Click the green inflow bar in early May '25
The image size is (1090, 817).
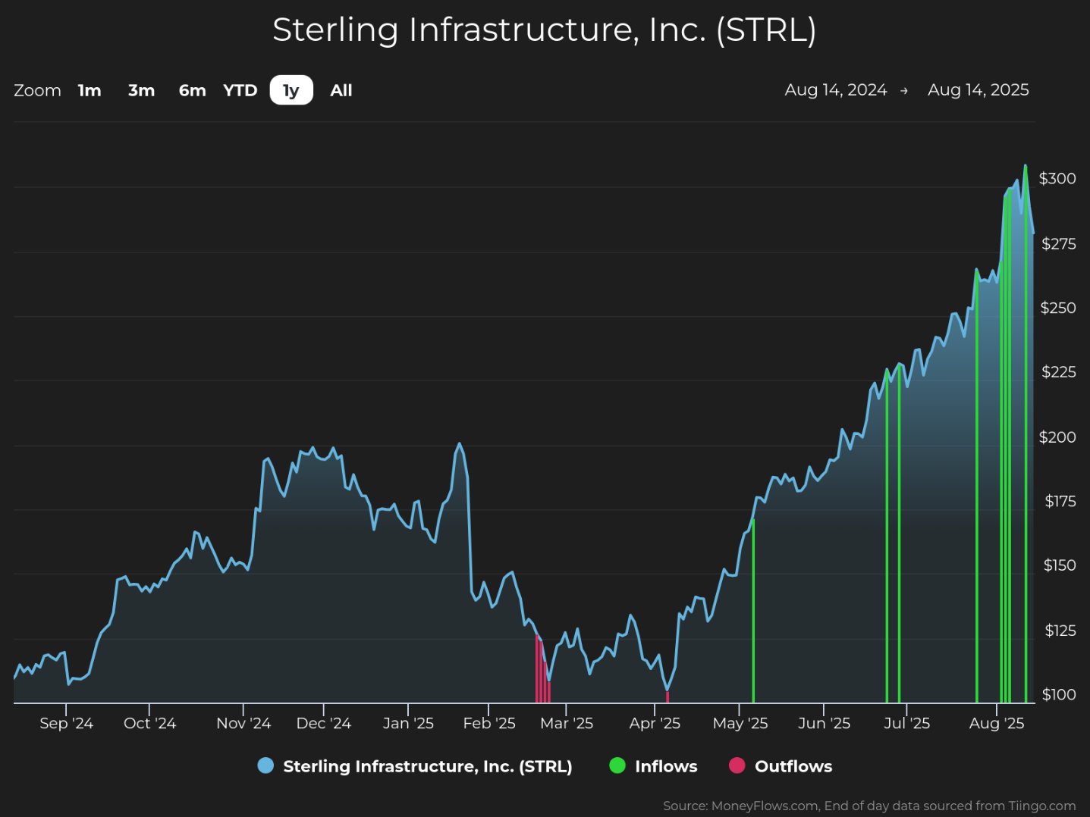coord(753,611)
